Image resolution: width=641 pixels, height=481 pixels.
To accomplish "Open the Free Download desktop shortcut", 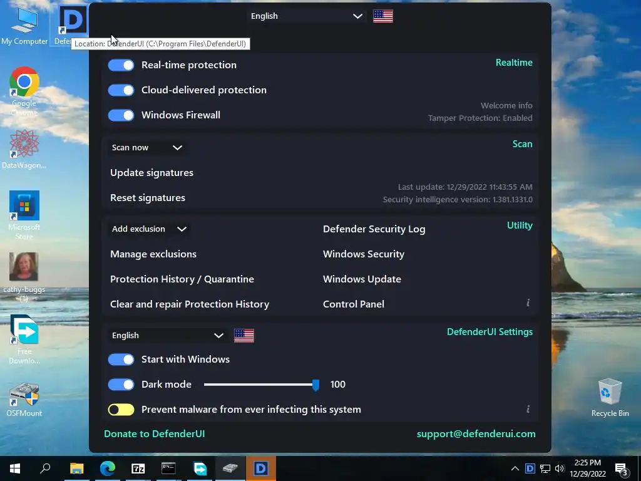I will click(24, 339).
